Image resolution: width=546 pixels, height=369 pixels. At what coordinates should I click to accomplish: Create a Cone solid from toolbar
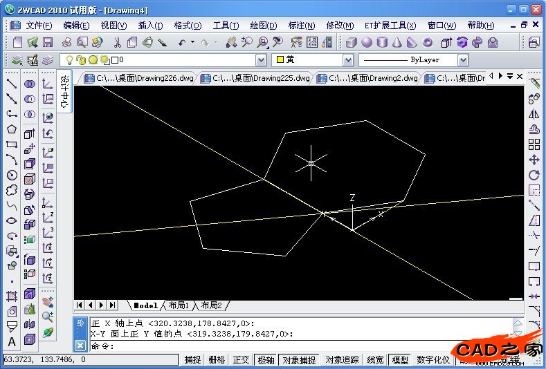[x=397, y=42]
